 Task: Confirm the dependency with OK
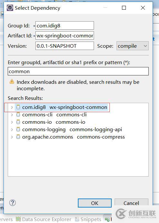95,203
